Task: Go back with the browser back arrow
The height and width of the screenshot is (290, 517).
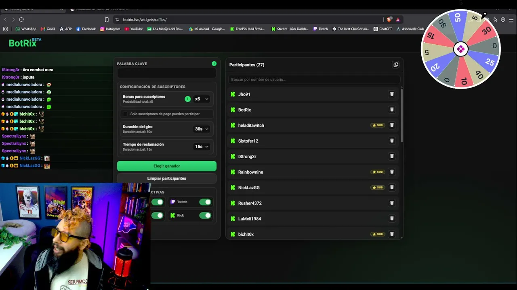Action: 5,19
